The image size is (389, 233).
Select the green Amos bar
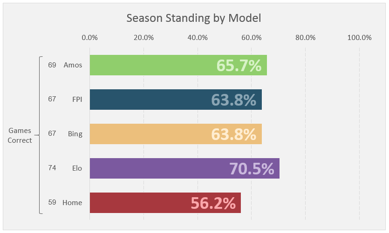click(x=178, y=65)
